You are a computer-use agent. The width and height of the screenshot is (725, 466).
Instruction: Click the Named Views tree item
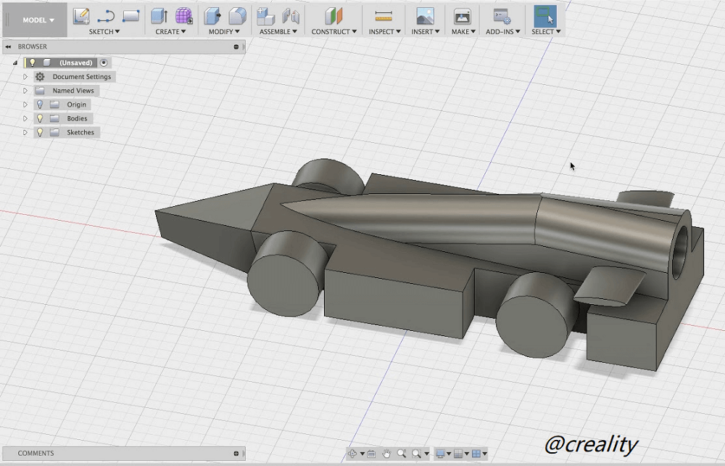(x=73, y=91)
